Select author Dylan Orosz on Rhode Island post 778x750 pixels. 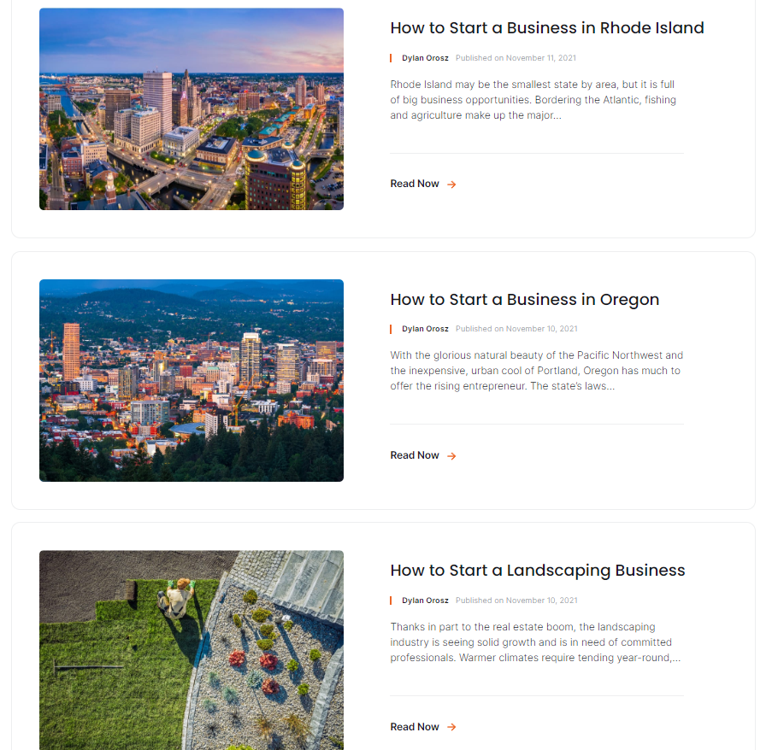pos(425,58)
